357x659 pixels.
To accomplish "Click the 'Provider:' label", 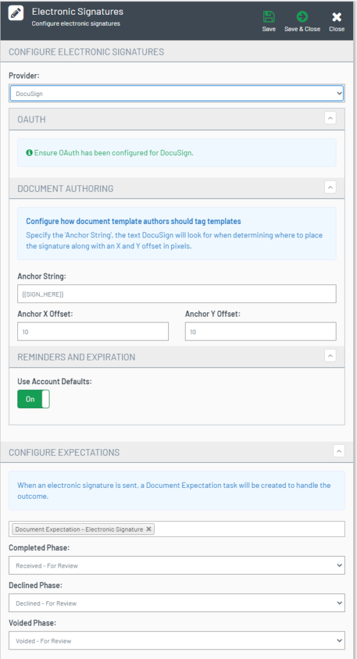I will coord(24,76).
